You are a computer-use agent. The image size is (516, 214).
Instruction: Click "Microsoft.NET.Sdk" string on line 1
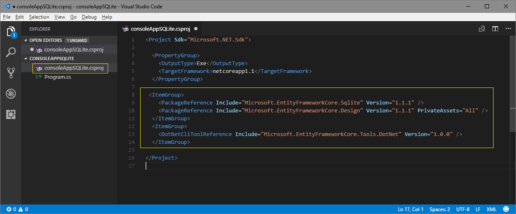[x=217, y=40]
